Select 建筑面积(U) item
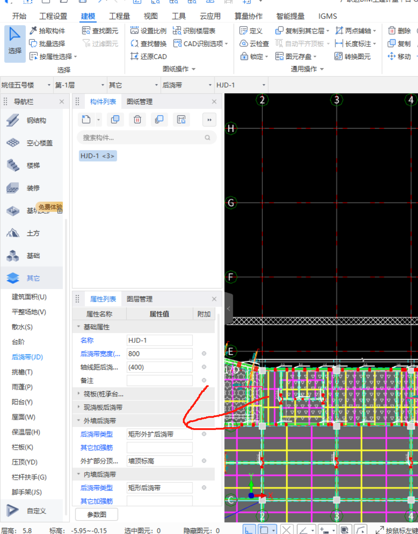 [29, 297]
